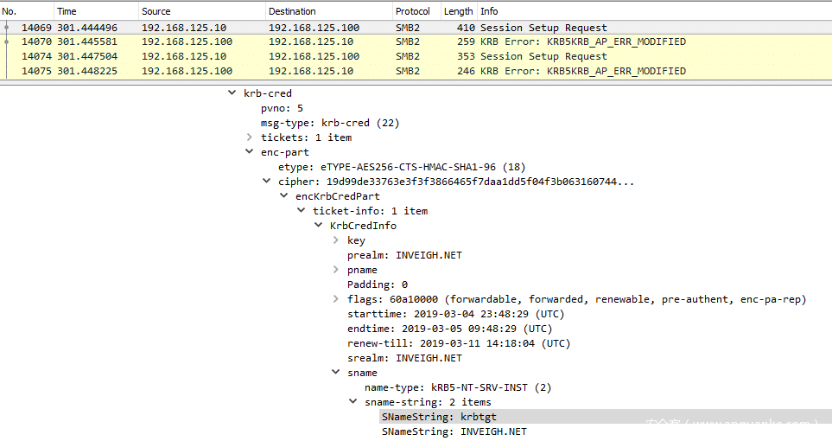Select the renew-till timestamp field
Image resolution: width=832 pixels, height=441 pixels.
pos(459,343)
